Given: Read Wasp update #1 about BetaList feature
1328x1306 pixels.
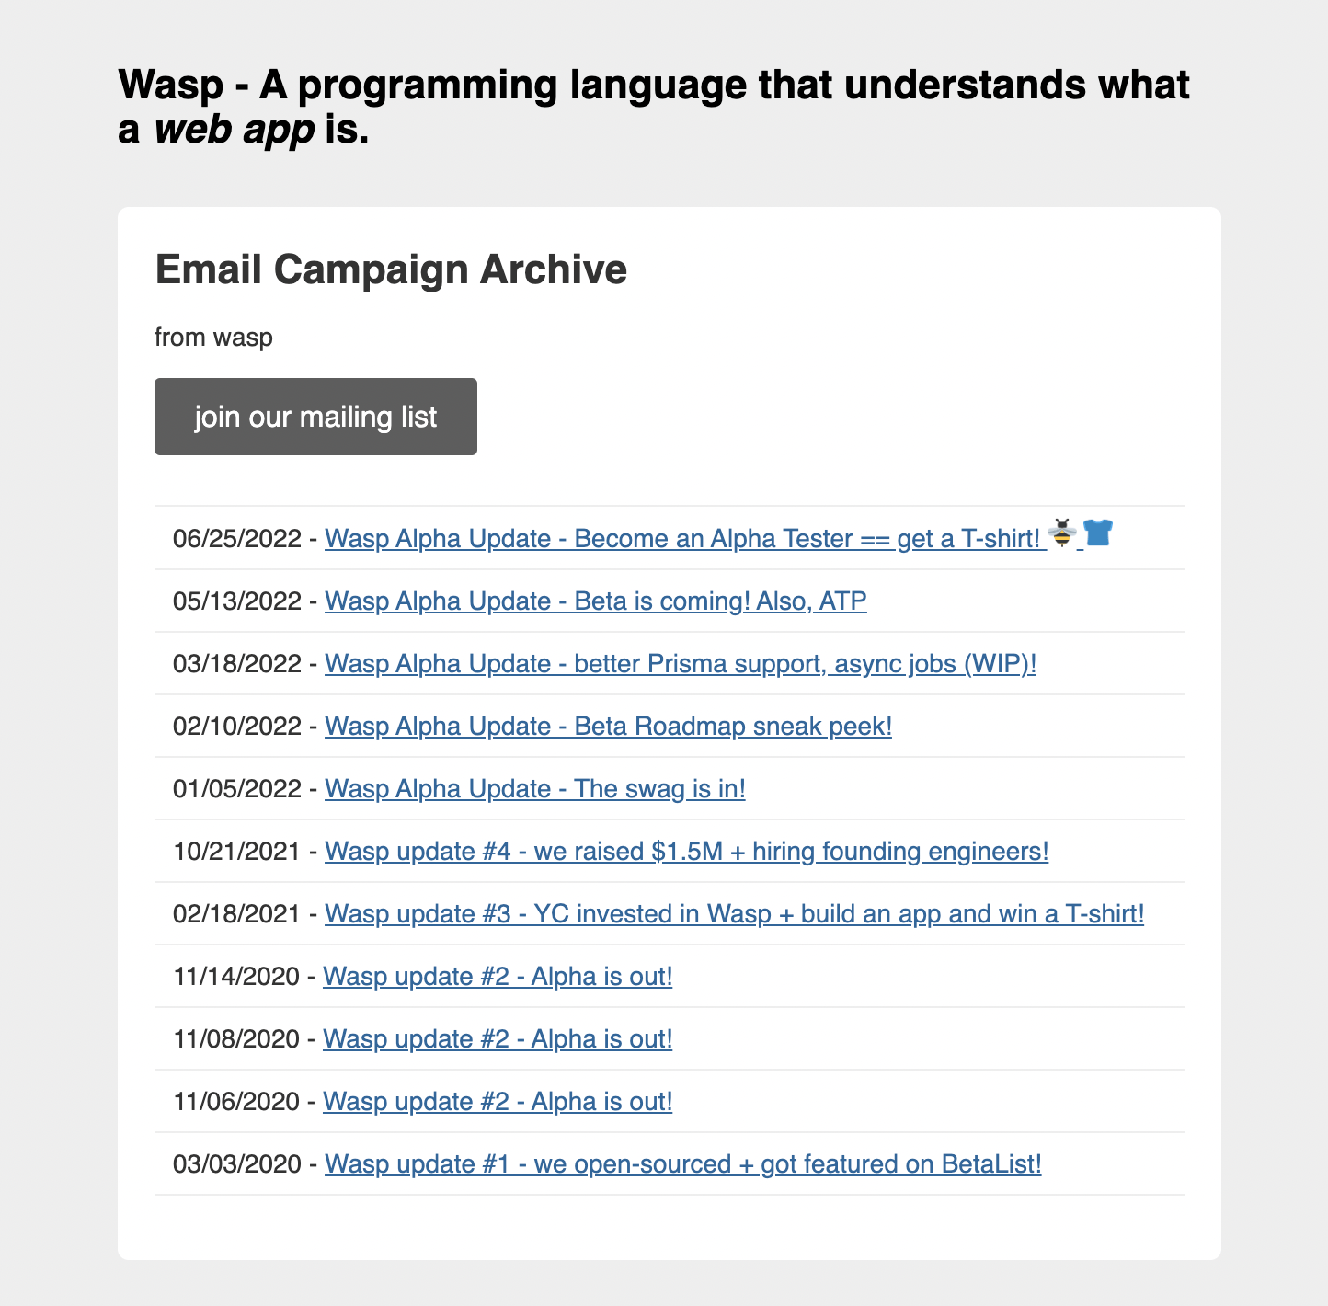Looking at the screenshot, I should [683, 1163].
